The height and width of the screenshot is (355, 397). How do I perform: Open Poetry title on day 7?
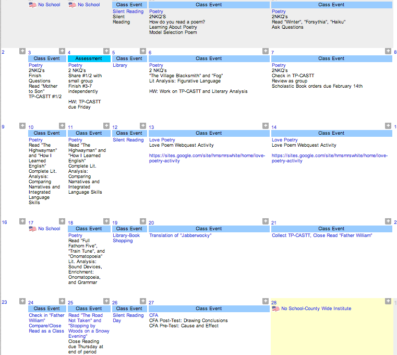pyautogui.click(x=279, y=65)
